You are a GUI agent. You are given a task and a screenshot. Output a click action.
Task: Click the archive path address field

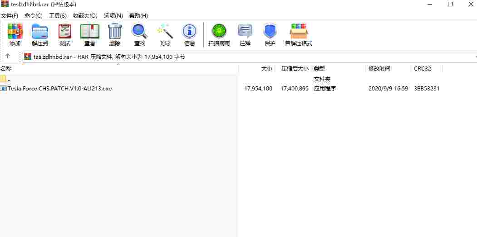coord(250,57)
